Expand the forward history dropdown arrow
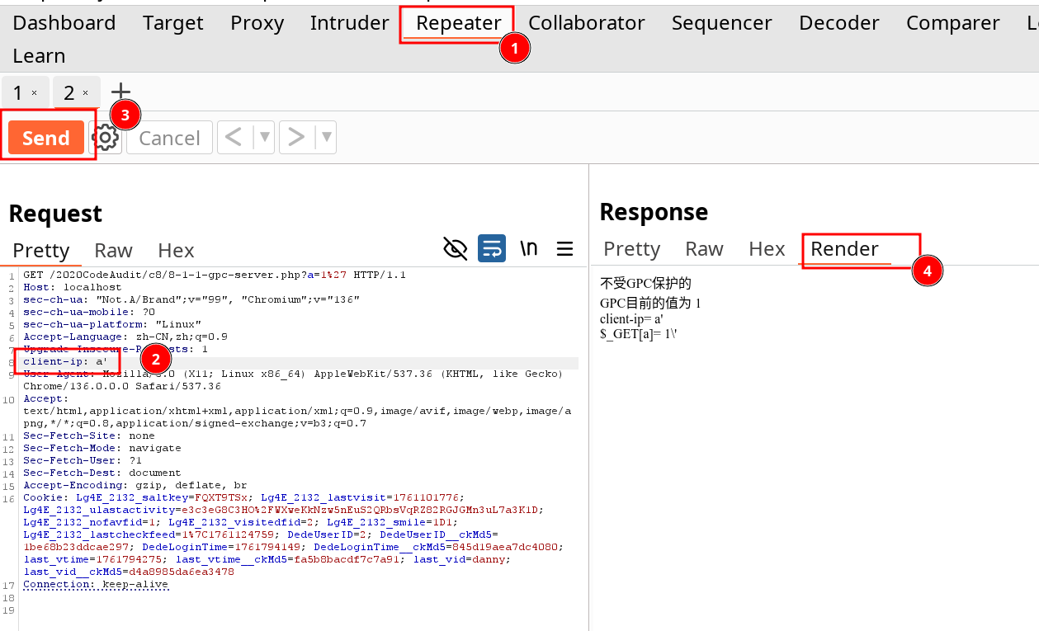This screenshot has width=1039, height=631. pos(327,138)
